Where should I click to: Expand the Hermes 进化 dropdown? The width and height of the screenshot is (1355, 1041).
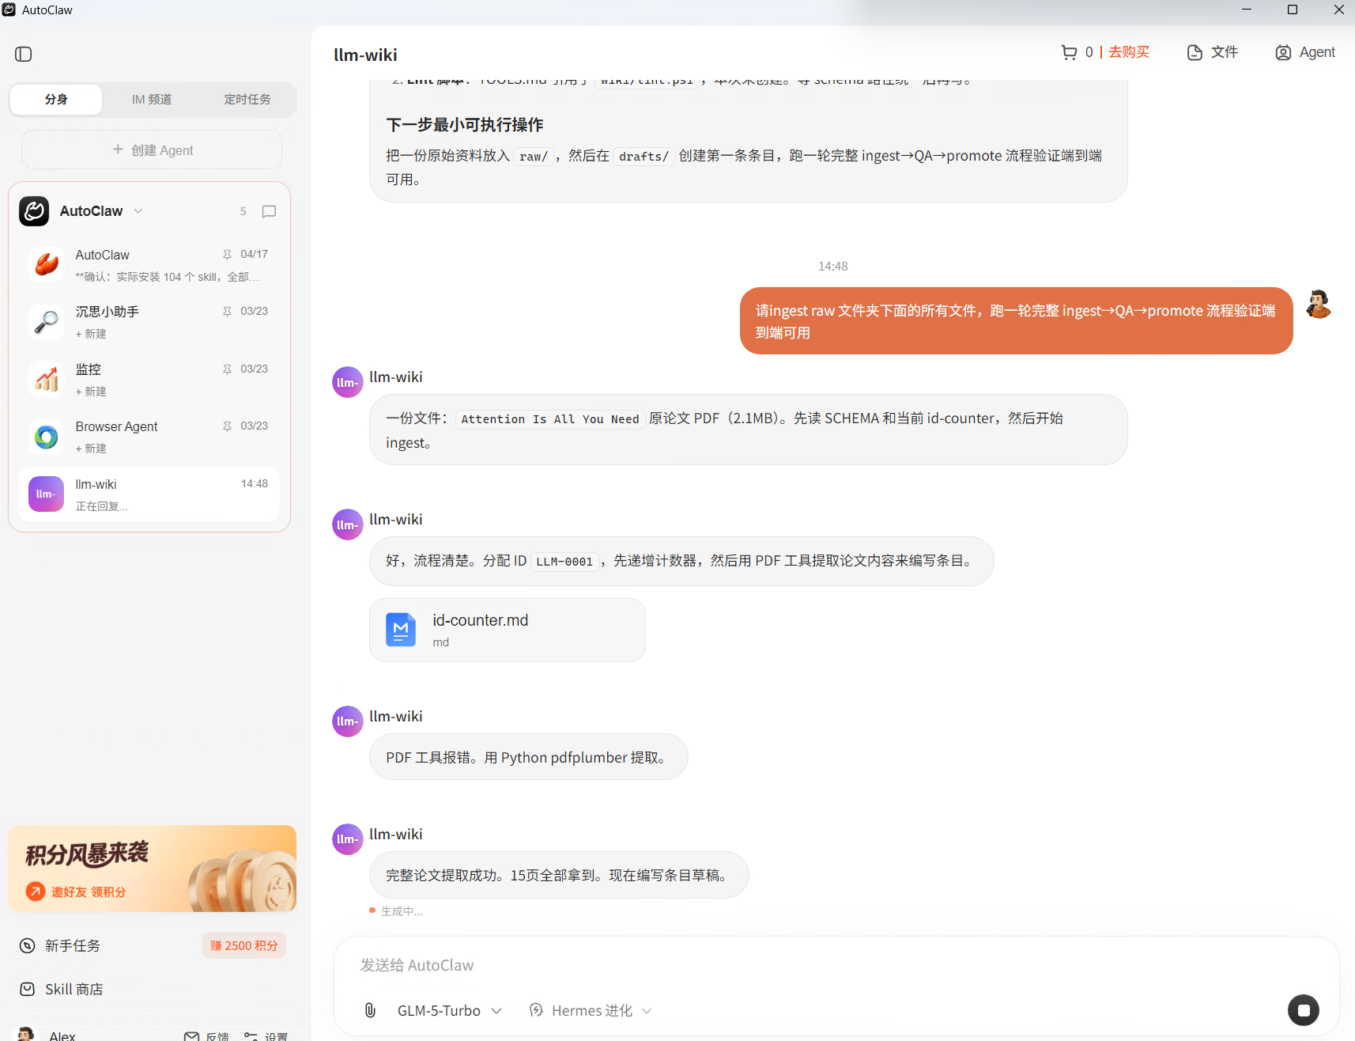(x=591, y=1010)
